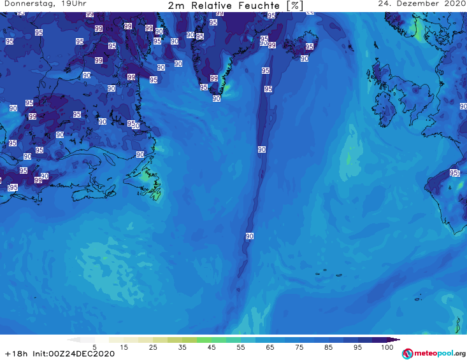Select the '+18h Init:00Z24DEC2020' forecast run text

tap(60, 354)
